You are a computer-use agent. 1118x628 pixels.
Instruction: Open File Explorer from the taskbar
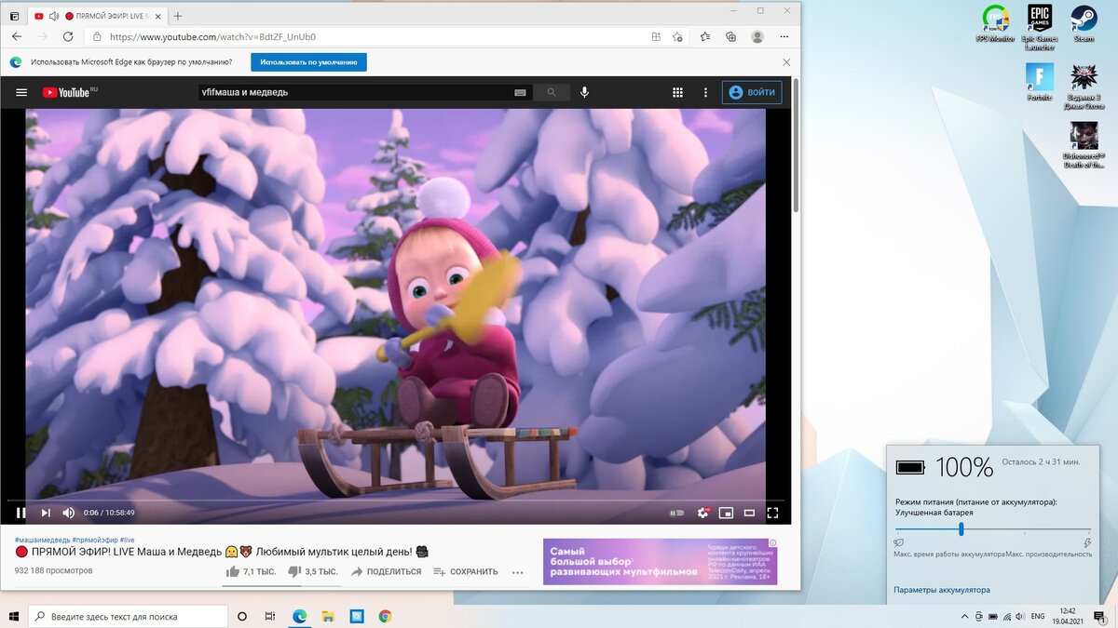click(328, 616)
